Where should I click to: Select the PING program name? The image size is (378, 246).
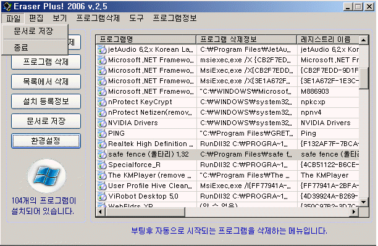pyautogui.click(x=117, y=133)
